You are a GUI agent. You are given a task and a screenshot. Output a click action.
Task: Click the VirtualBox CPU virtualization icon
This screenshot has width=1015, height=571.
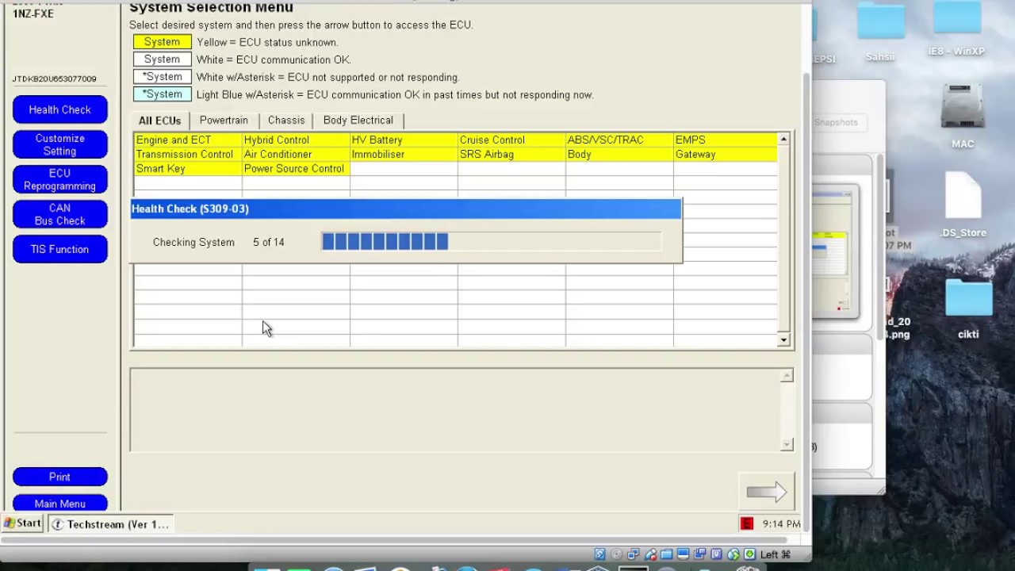pyautogui.click(x=717, y=554)
